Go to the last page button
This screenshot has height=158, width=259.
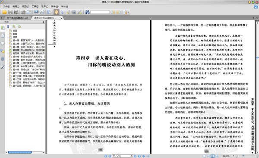(139, 156)
